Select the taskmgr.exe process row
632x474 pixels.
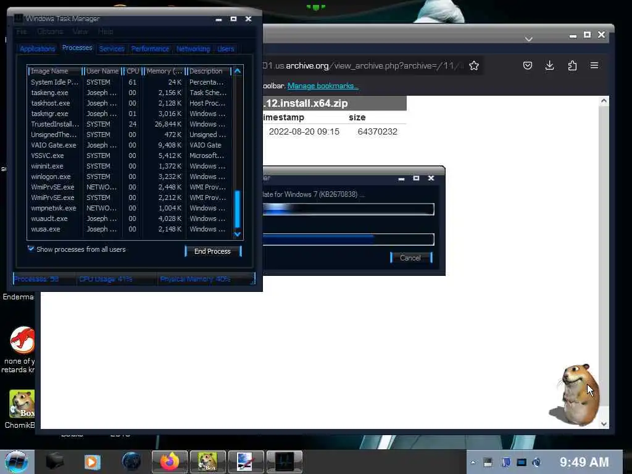(x=130, y=114)
